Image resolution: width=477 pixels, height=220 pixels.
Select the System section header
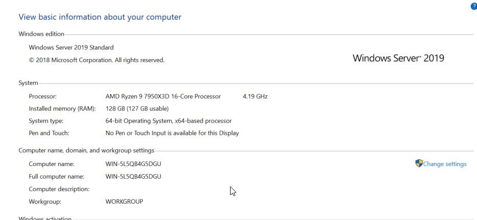tap(28, 83)
